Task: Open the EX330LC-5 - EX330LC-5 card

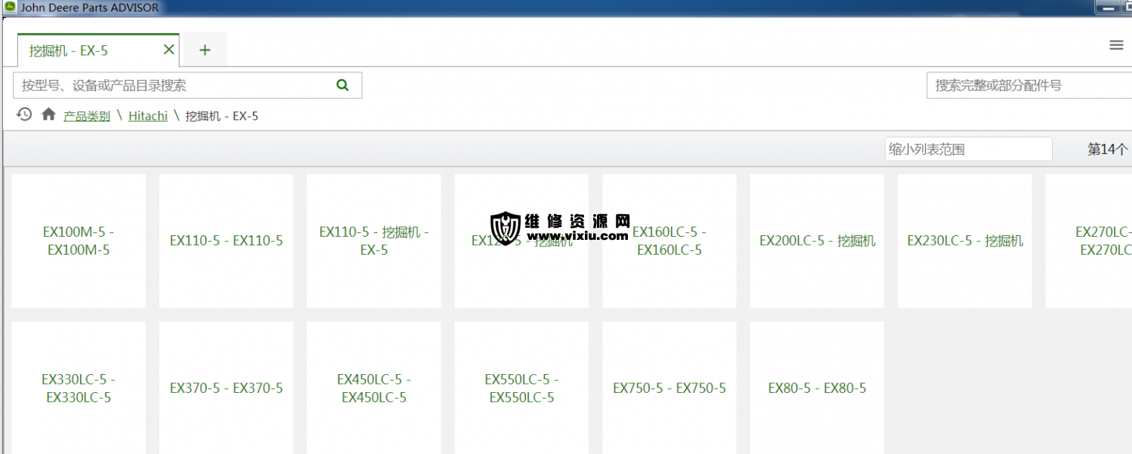Action: coord(78,388)
